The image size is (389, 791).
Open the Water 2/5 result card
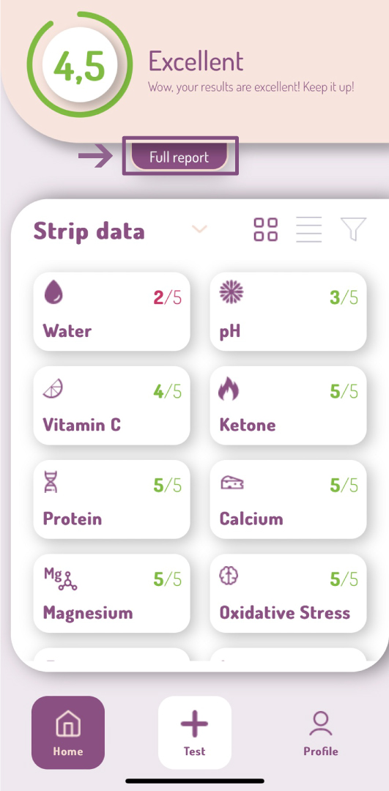[111, 311]
